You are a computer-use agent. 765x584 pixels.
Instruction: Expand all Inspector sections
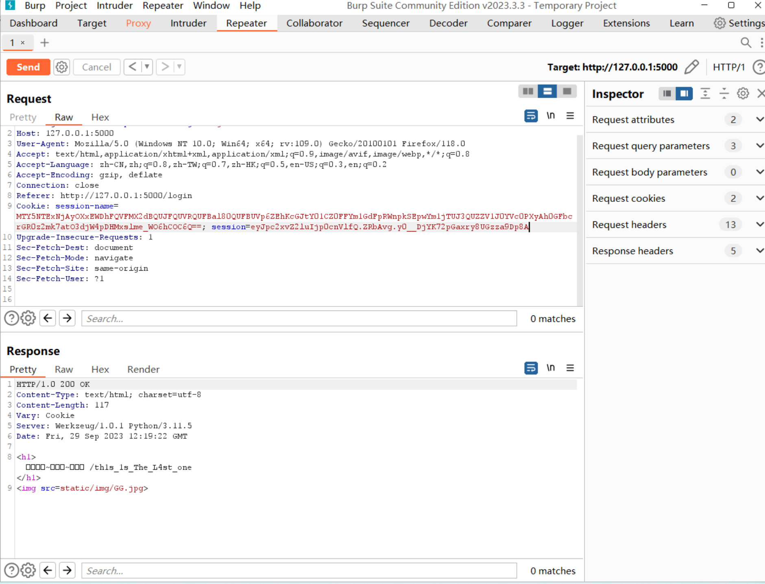705,94
